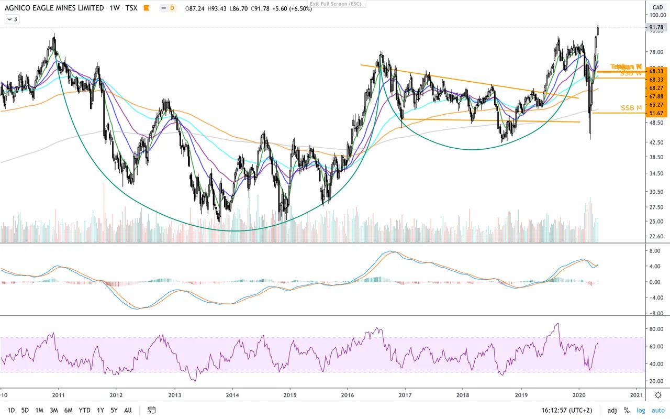Click the SSB M level label
This screenshot has height=419, width=670.
pyautogui.click(x=631, y=108)
